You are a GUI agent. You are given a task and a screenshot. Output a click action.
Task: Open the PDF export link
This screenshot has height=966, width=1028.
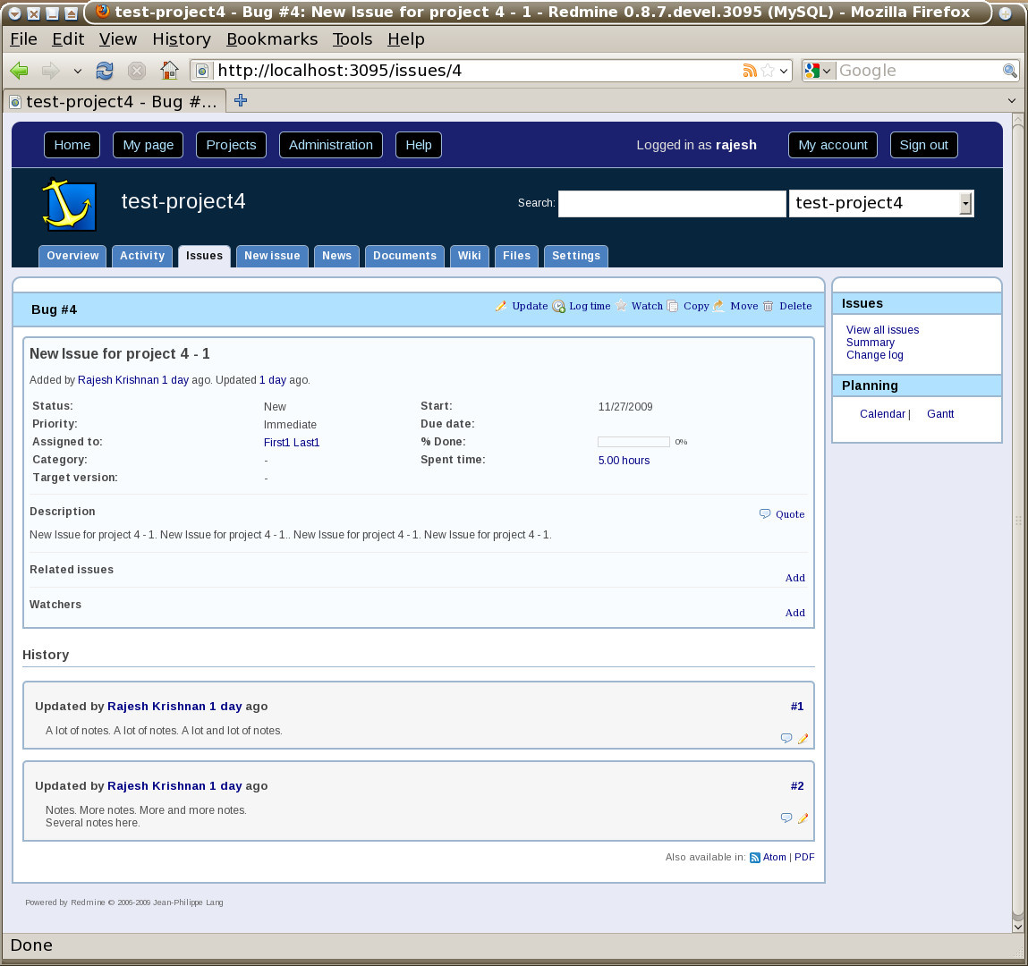coord(804,857)
